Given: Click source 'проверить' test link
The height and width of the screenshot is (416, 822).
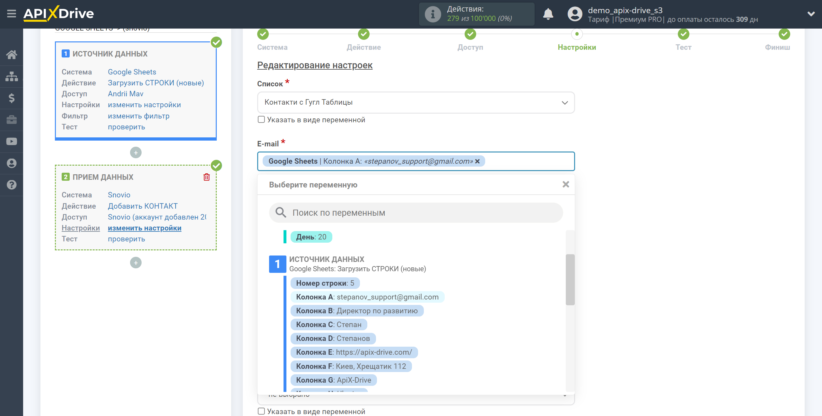Looking at the screenshot, I should 127,127.
